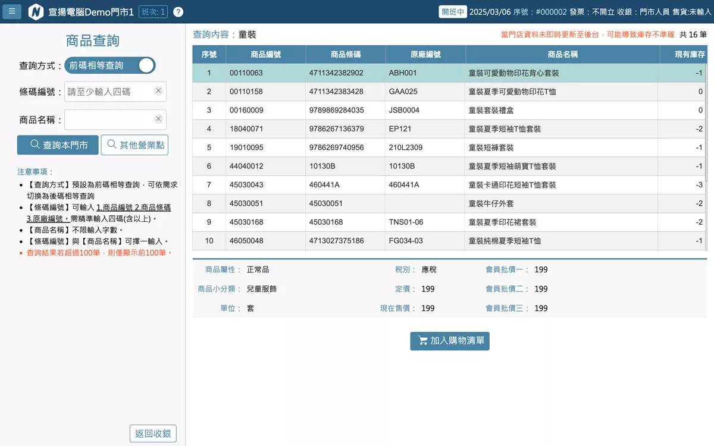The height and width of the screenshot is (446, 714).
Task: Click the 查詢本門市 search button
Action: point(58,145)
